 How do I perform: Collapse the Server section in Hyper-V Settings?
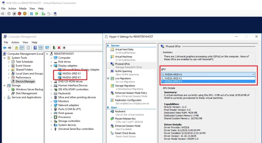pos(108,45)
